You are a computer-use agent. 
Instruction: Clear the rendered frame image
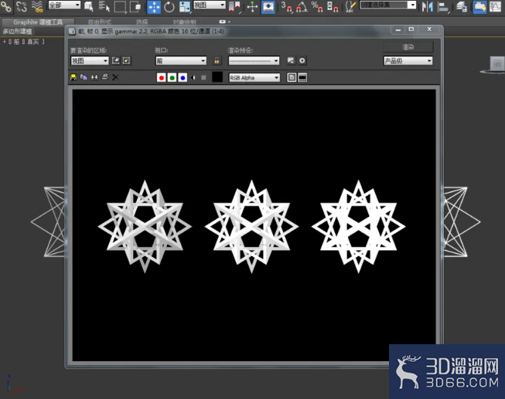tap(116, 77)
